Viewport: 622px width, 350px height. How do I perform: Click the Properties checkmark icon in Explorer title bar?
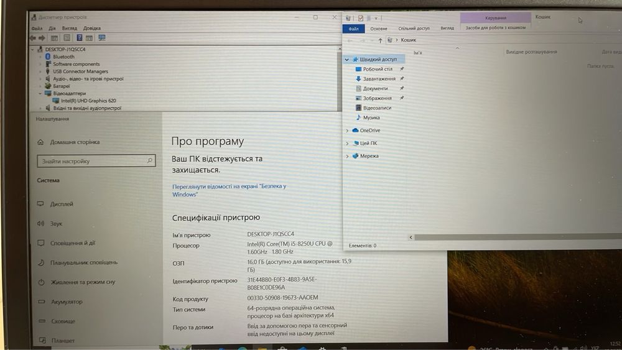coord(361,18)
